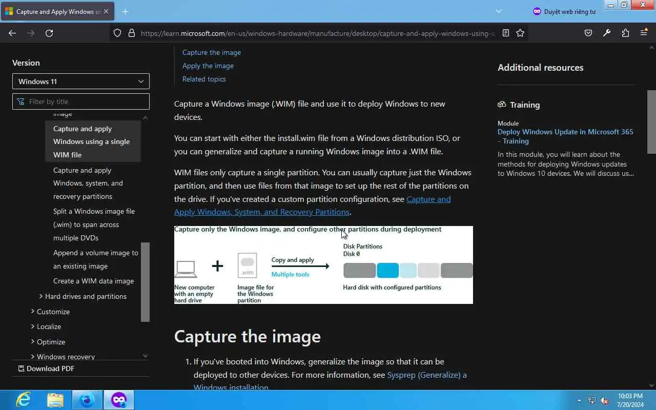Viewport: 656px width, 410px height.
Task: Open Capture and Apply Windows, System, Recovery Partitions link
Action: pos(313,206)
